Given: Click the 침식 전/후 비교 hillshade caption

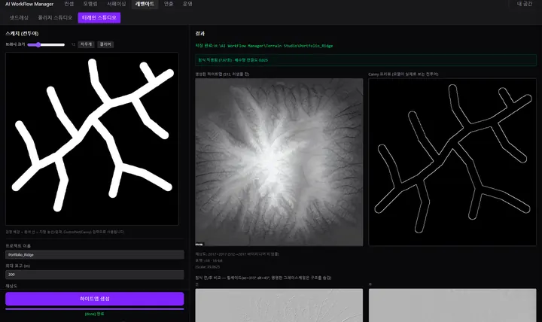Looking at the screenshot, I should (x=263, y=278).
